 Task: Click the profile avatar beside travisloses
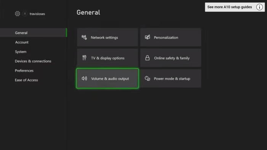click(x=25, y=14)
